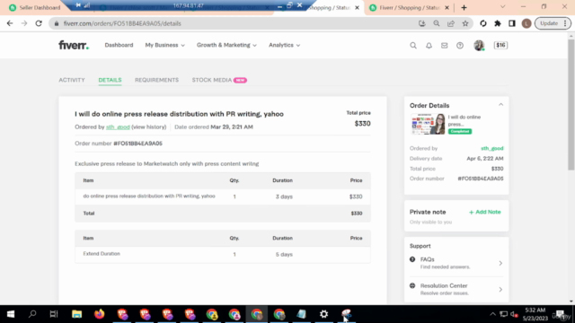The image size is (575, 323).
Task: Select the Completed status badge
Action: click(x=460, y=131)
